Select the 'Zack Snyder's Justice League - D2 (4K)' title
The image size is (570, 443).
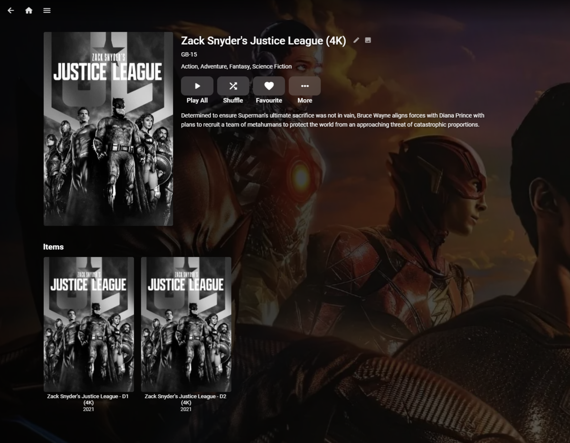(186, 399)
